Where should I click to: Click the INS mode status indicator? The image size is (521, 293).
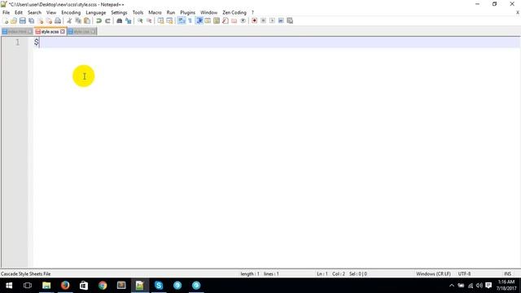click(507, 273)
